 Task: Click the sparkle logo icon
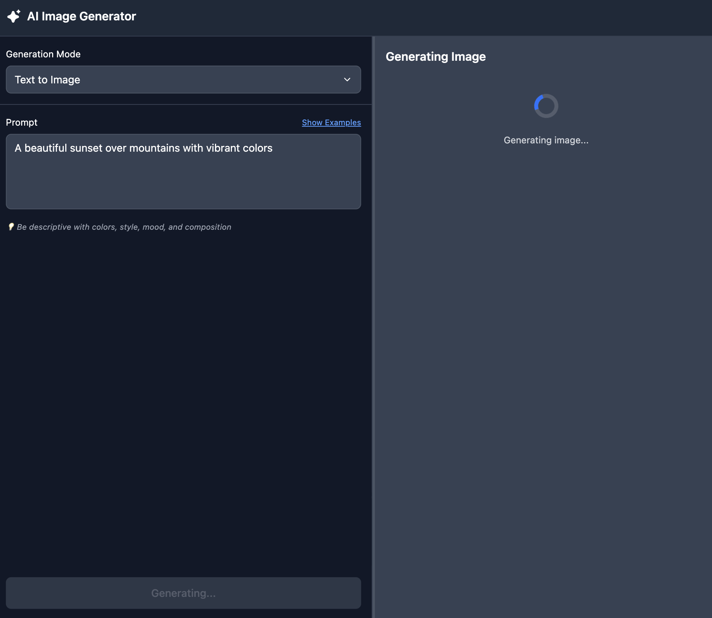point(14,16)
